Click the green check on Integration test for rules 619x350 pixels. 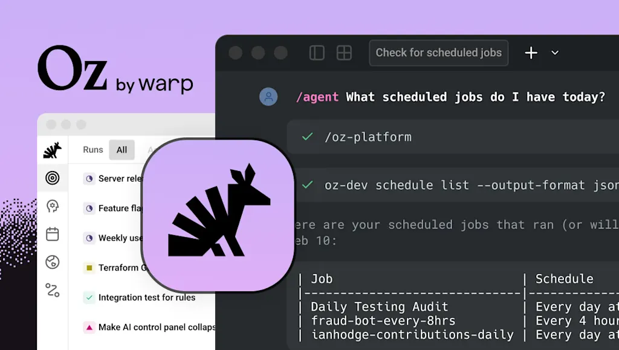[88, 297]
